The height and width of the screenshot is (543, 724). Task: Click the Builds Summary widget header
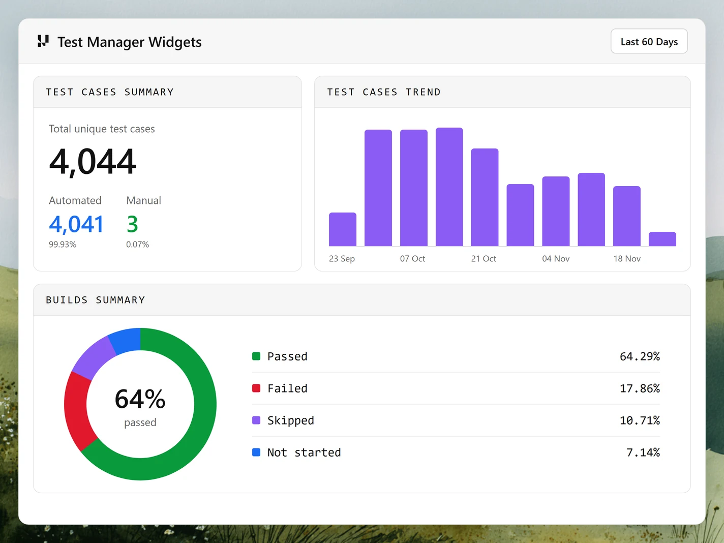(362, 300)
